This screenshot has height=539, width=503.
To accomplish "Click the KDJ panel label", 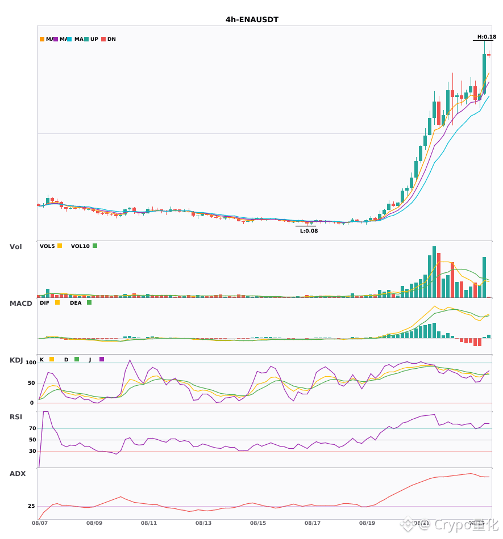I will coord(16,360).
